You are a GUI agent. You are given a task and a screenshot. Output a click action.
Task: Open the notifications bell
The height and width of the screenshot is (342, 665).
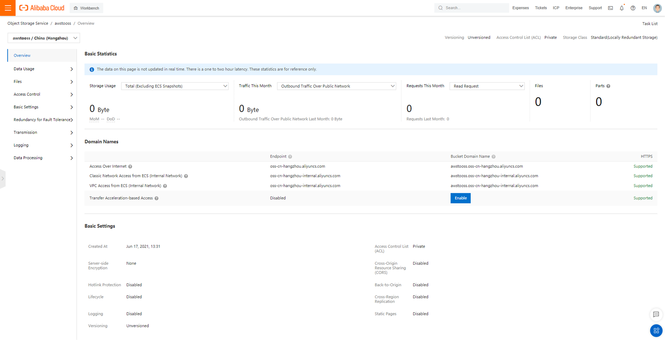[x=622, y=8]
